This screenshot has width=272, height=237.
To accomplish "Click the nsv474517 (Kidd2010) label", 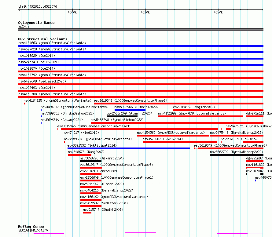I will pos(81,133).
